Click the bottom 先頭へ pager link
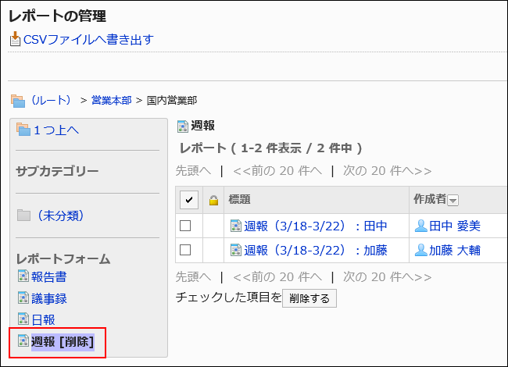Viewport: 508px width, 367px height. (193, 276)
